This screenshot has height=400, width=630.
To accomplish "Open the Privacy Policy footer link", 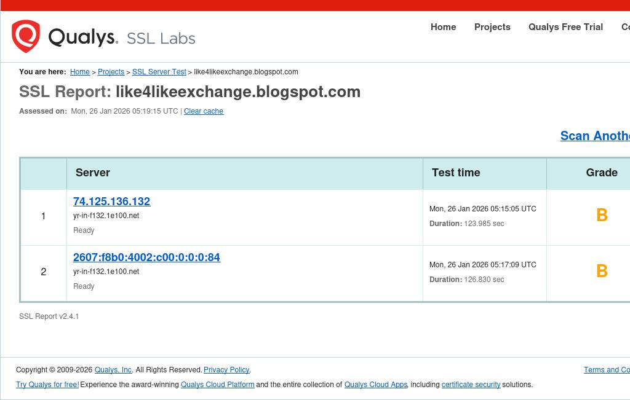I will pyautogui.click(x=226, y=370).
